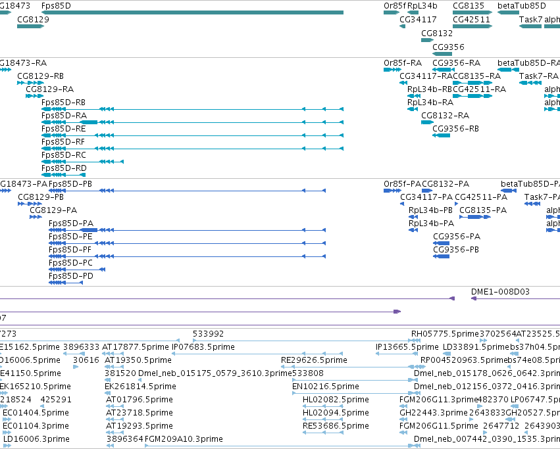Select the DME1-008D03 clone feature
This screenshot has width=560, height=449.
coord(500,293)
